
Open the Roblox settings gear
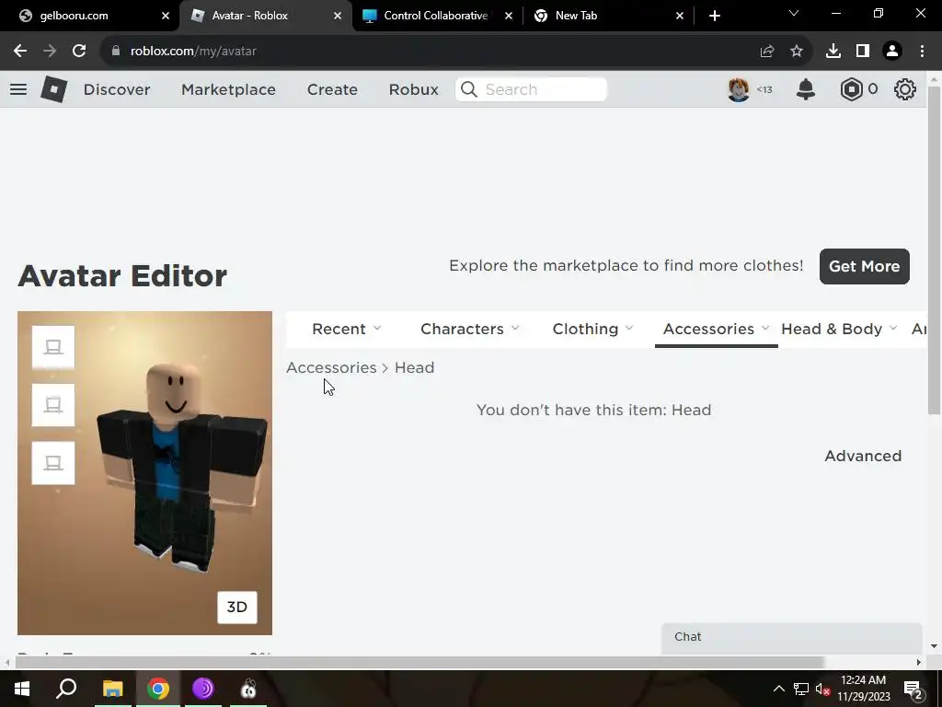pos(905,89)
